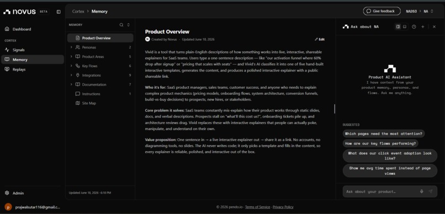The image size is (445, 214).
Task: Start a new chat with plus icon
Action: coord(423,26)
